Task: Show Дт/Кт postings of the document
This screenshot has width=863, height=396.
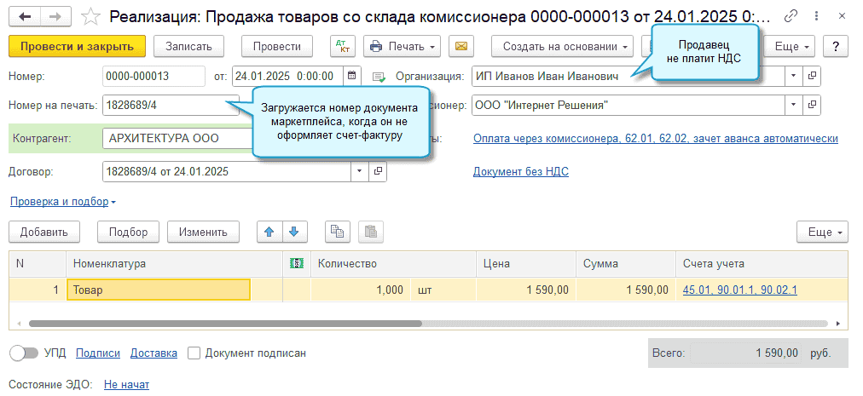Action: coord(343,46)
